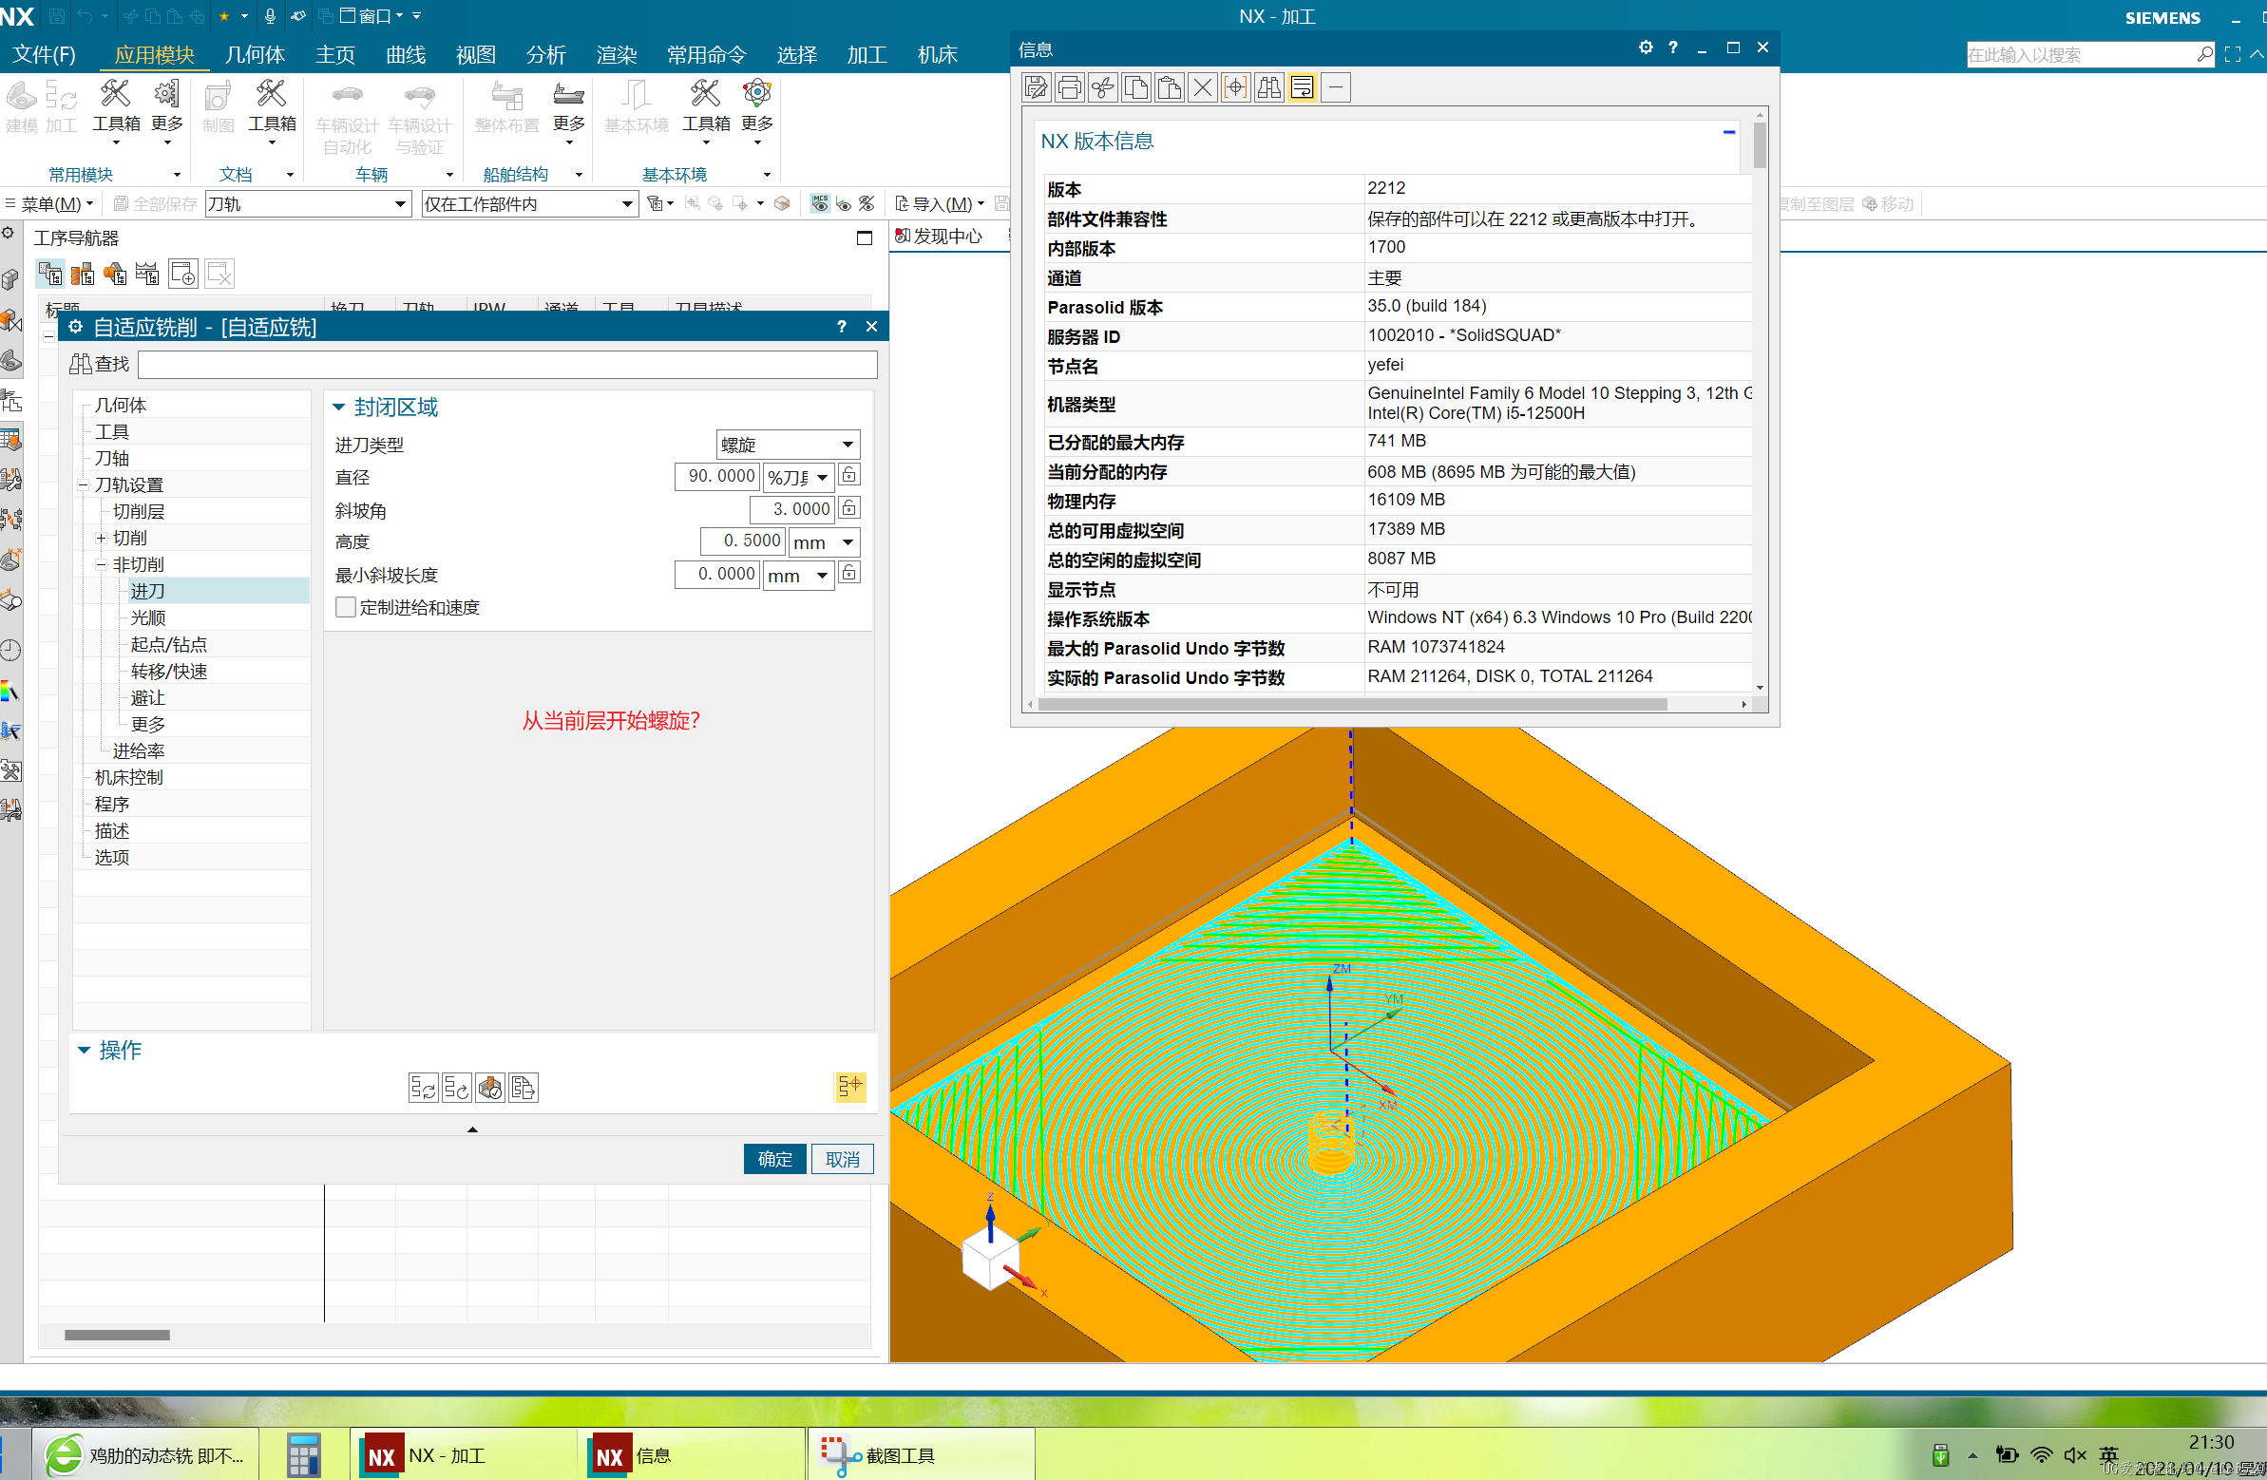
Task: Open 应用模块 ribbon tab
Action: click(154, 55)
